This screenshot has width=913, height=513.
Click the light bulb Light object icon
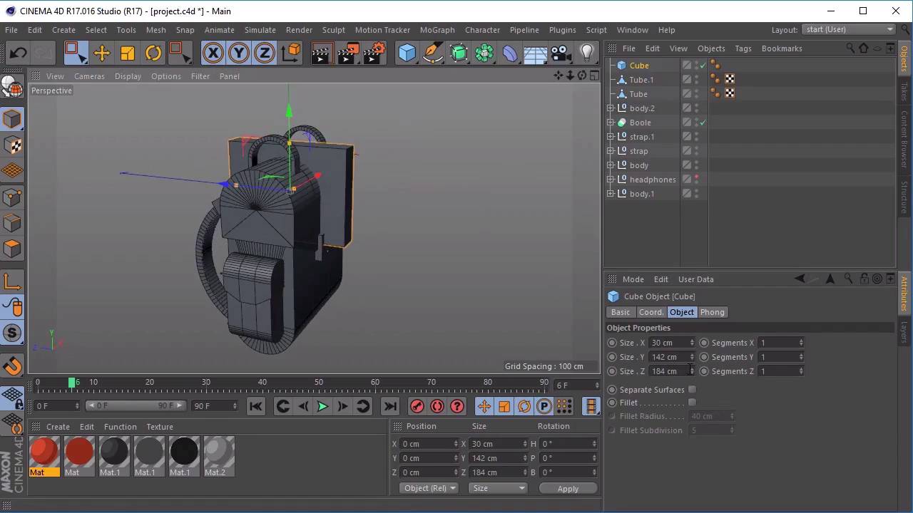586,53
